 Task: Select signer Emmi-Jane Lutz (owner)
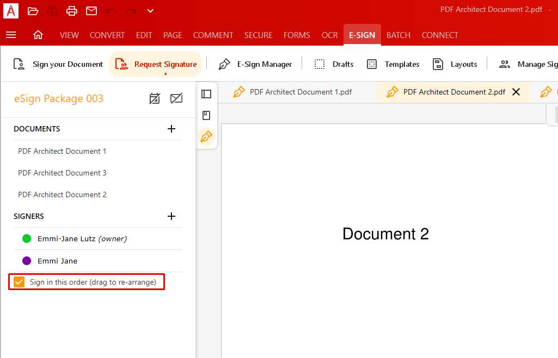pyautogui.click(x=98, y=238)
